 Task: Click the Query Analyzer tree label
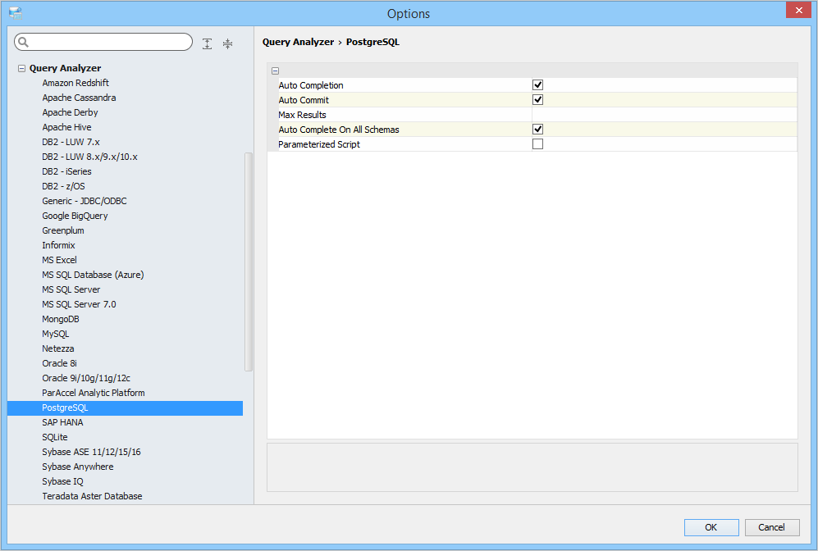65,68
